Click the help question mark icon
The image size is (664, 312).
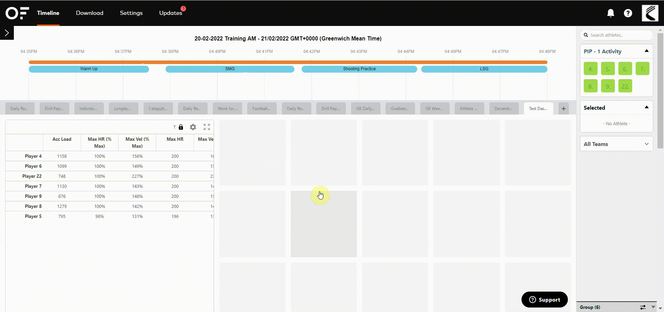coord(628,13)
